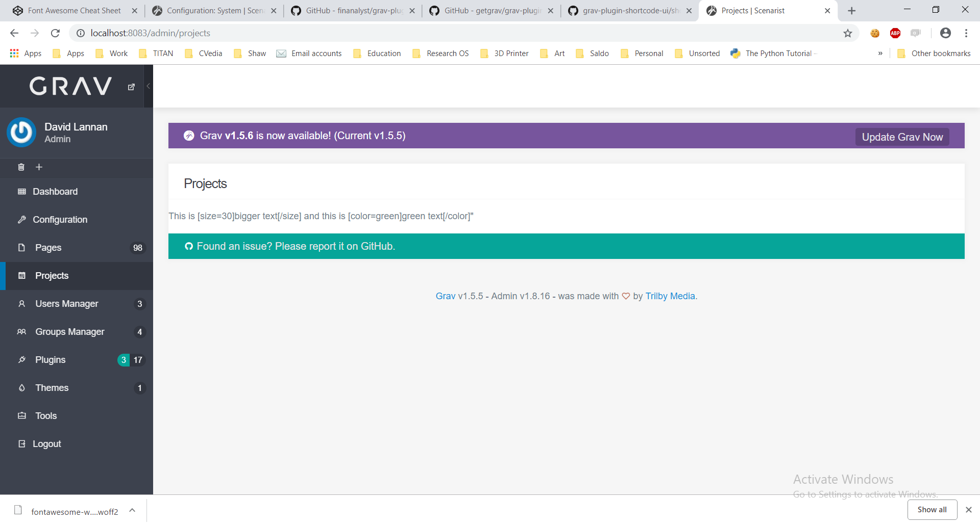Image resolution: width=980 pixels, height=525 pixels.
Task: Click the GRAV logo in the sidebar
Action: (70, 86)
